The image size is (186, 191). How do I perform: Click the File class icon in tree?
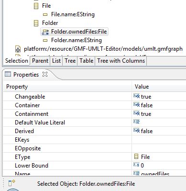pyautogui.click(x=36, y=6)
